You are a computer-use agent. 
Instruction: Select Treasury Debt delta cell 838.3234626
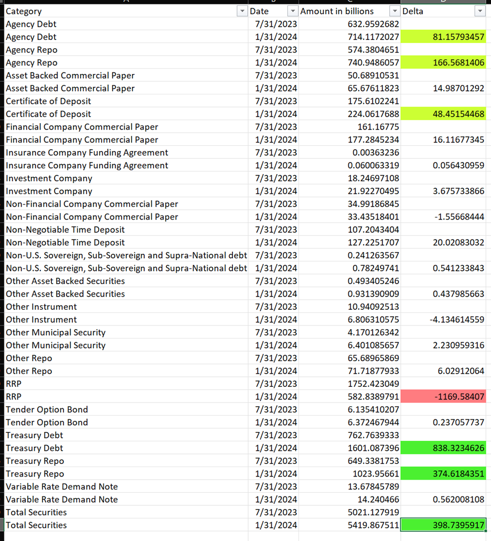443,448
